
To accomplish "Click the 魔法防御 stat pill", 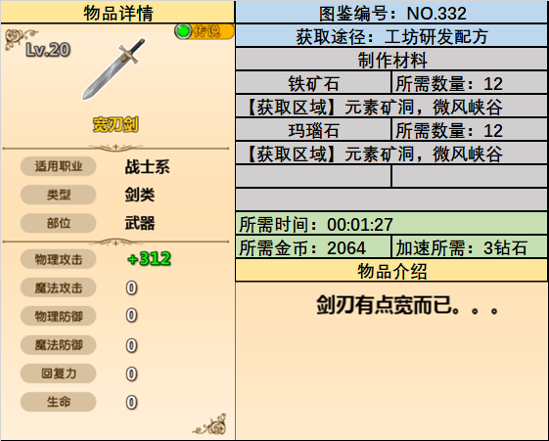I will 58,345.
